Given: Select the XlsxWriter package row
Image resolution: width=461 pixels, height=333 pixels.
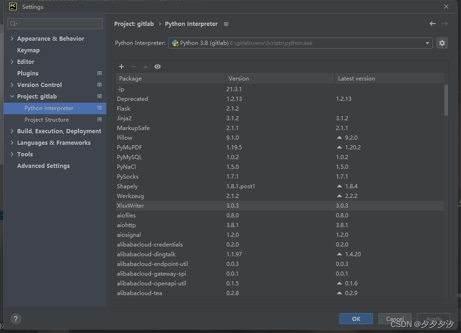Looking at the screenshot, I should [279, 205].
